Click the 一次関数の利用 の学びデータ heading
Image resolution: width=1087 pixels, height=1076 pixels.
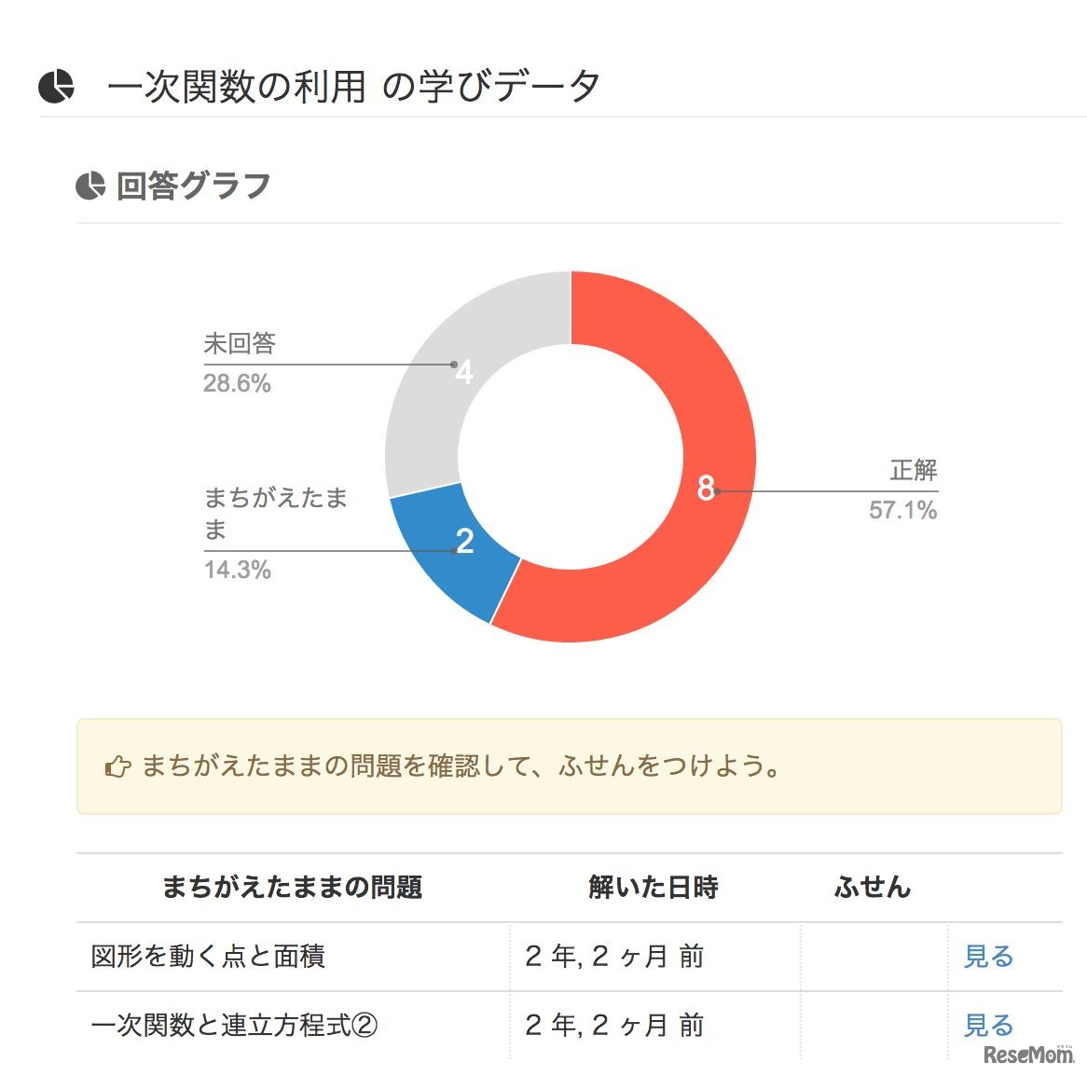coord(353,87)
